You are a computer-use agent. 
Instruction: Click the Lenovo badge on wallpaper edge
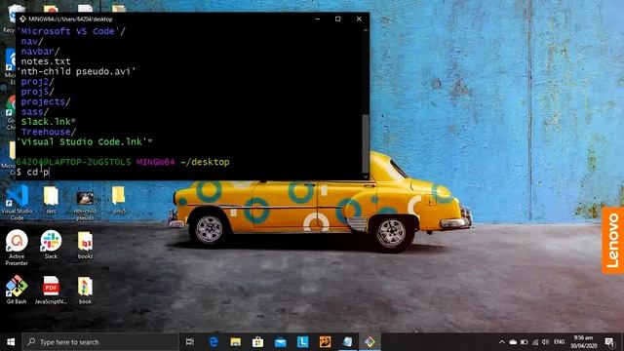point(613,241)
